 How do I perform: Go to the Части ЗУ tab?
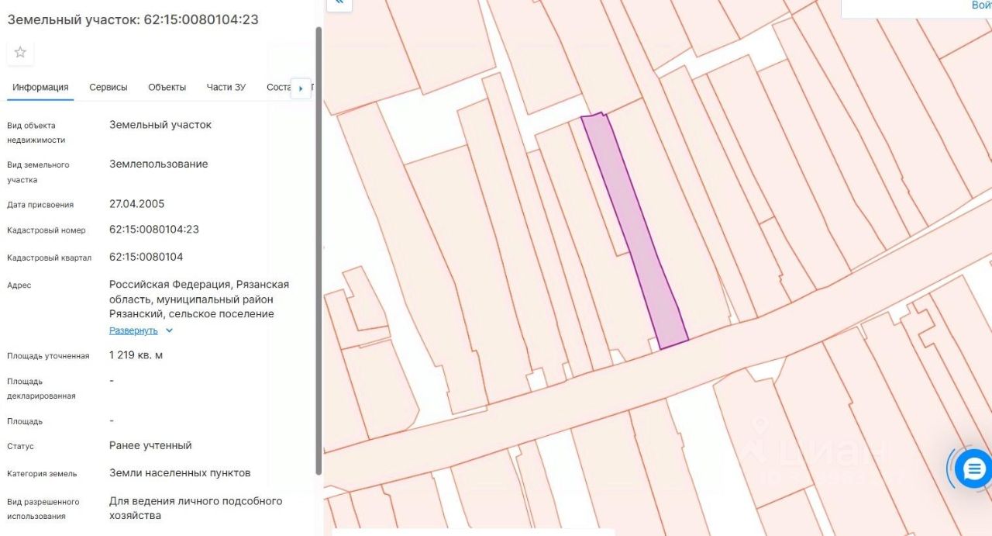(226, 88)
